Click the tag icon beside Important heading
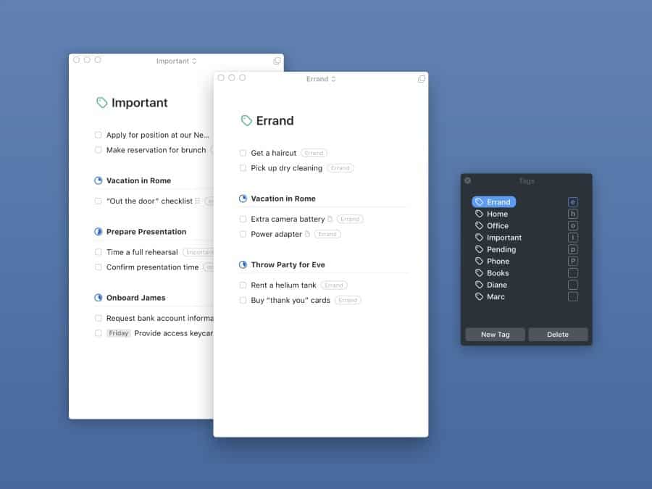This screenshot has width=652, height=489. coord(102,103)
